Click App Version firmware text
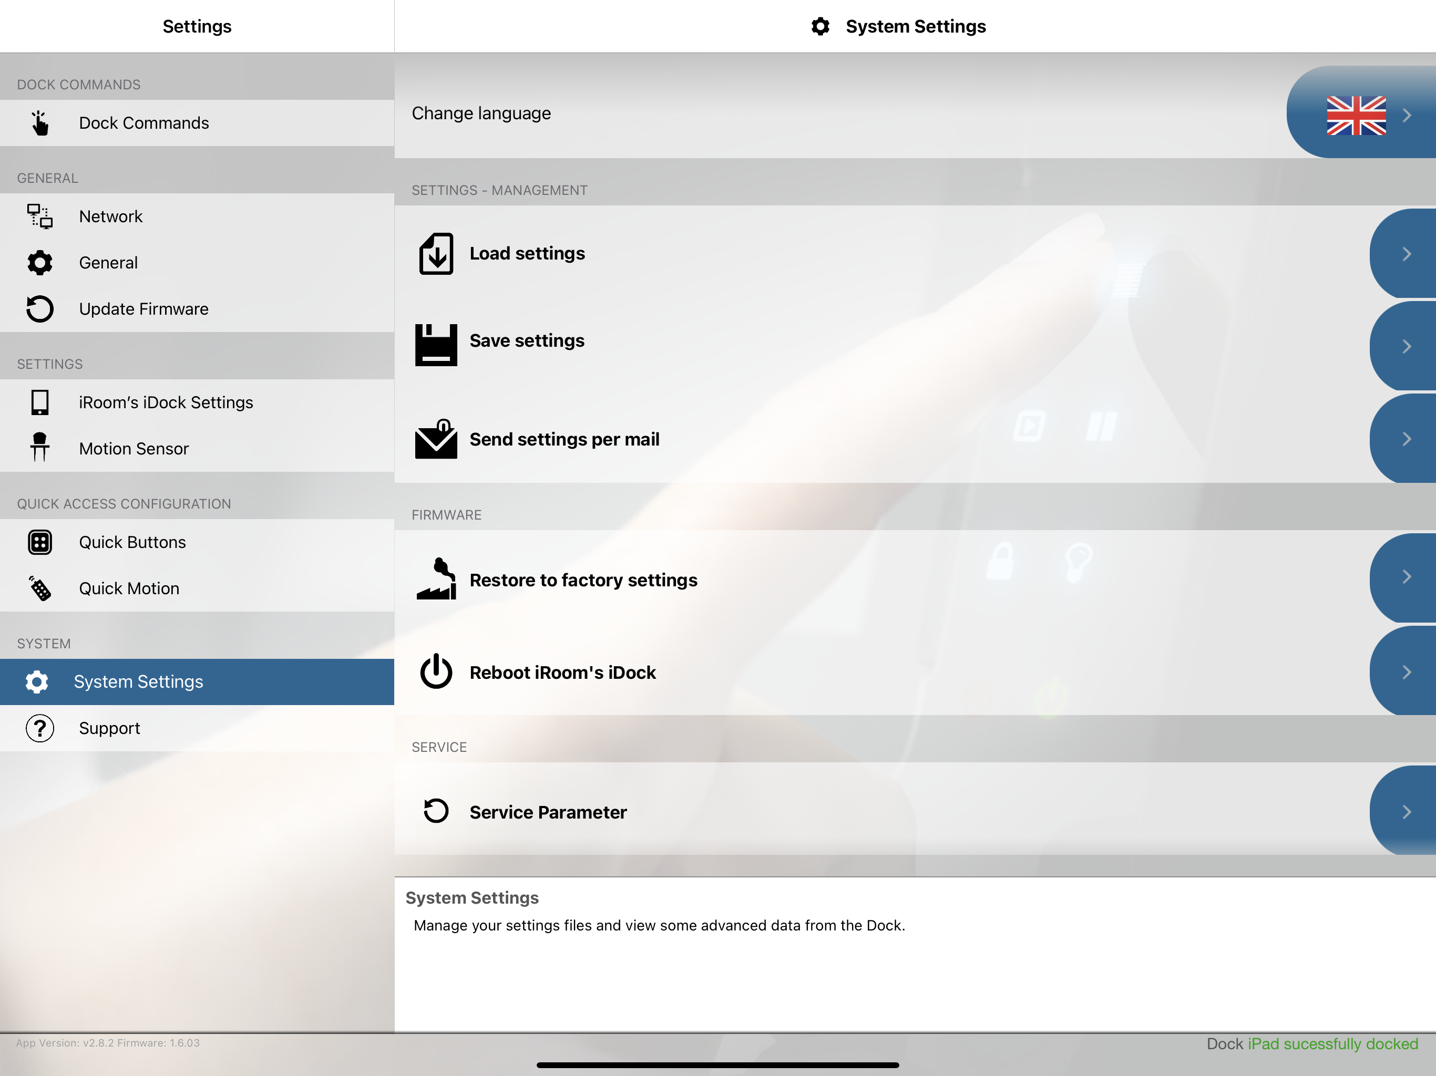 [108, 1043]
